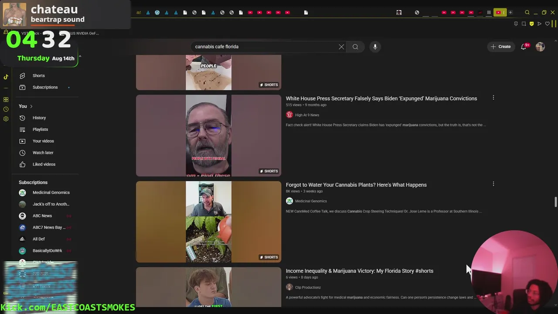Click the TikTok icon in browser sidebar
This screenshot has height=314, width=558.
click(x=6, y=77)
